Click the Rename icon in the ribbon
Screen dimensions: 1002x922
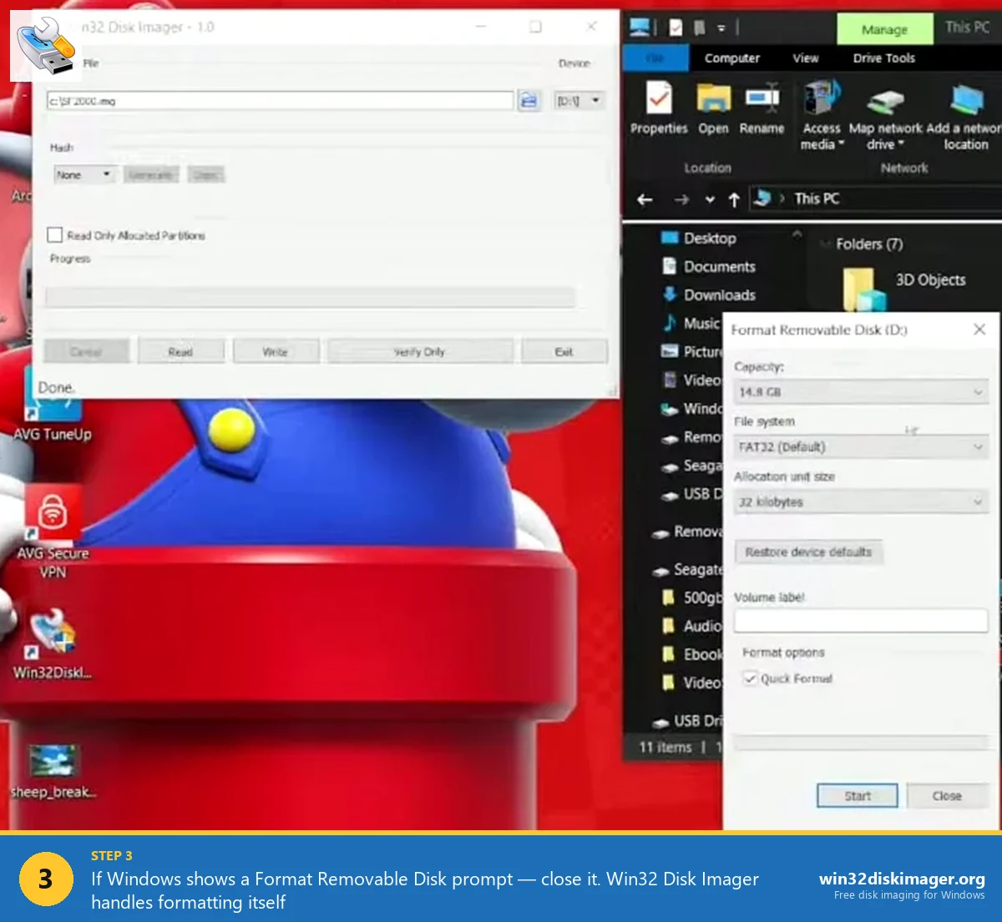point(762,107)
